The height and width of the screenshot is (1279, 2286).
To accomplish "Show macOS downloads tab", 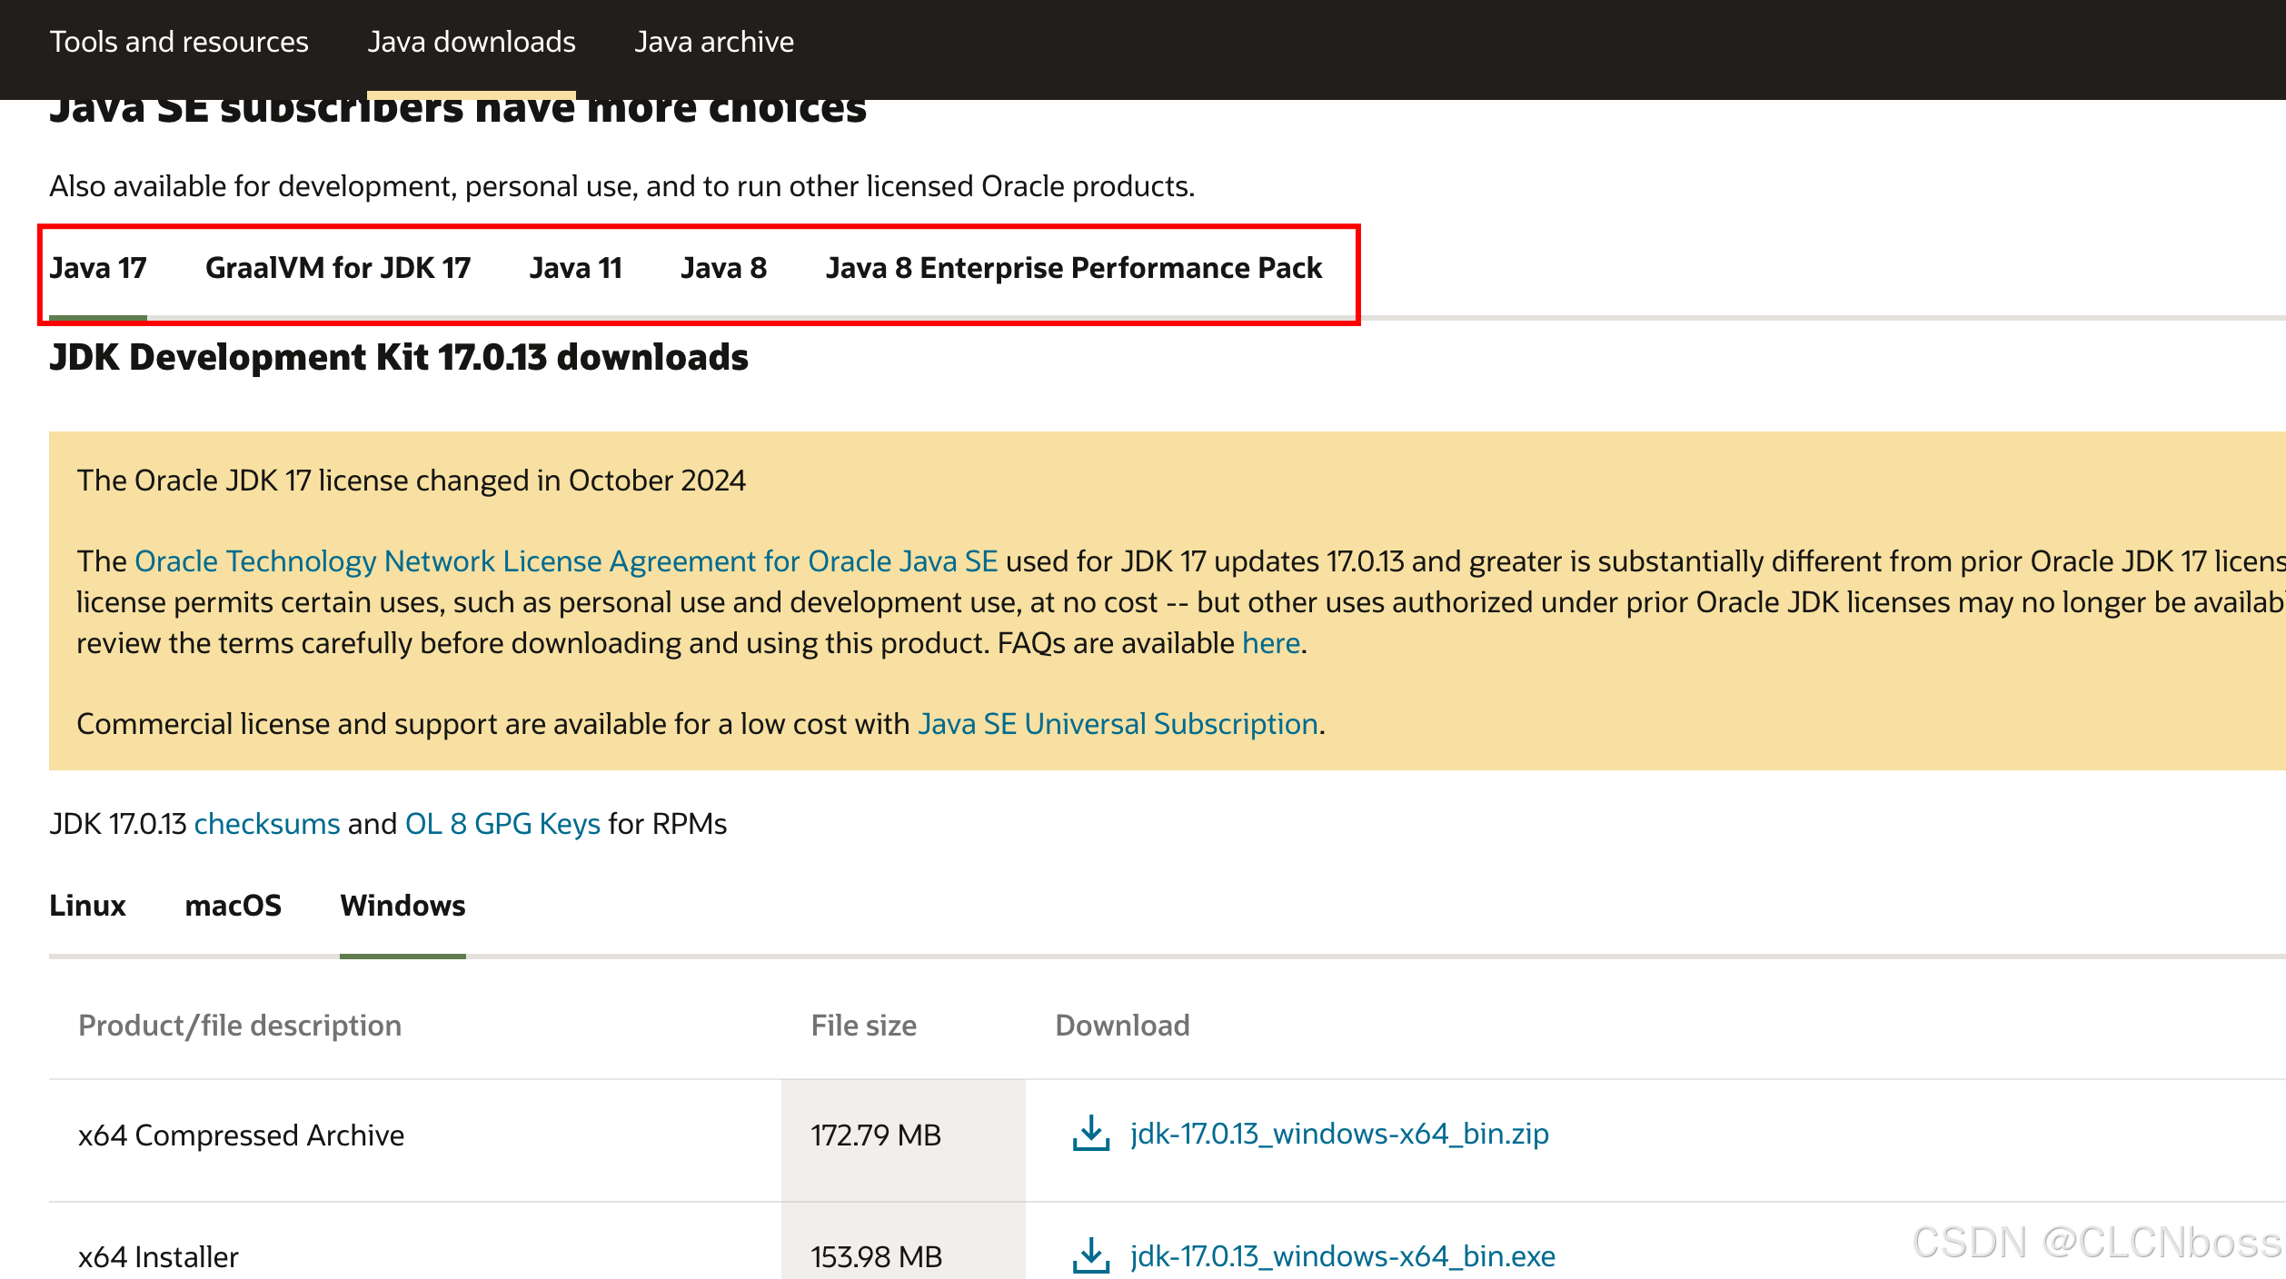I will pyautogui.click(x=234, y=906).
